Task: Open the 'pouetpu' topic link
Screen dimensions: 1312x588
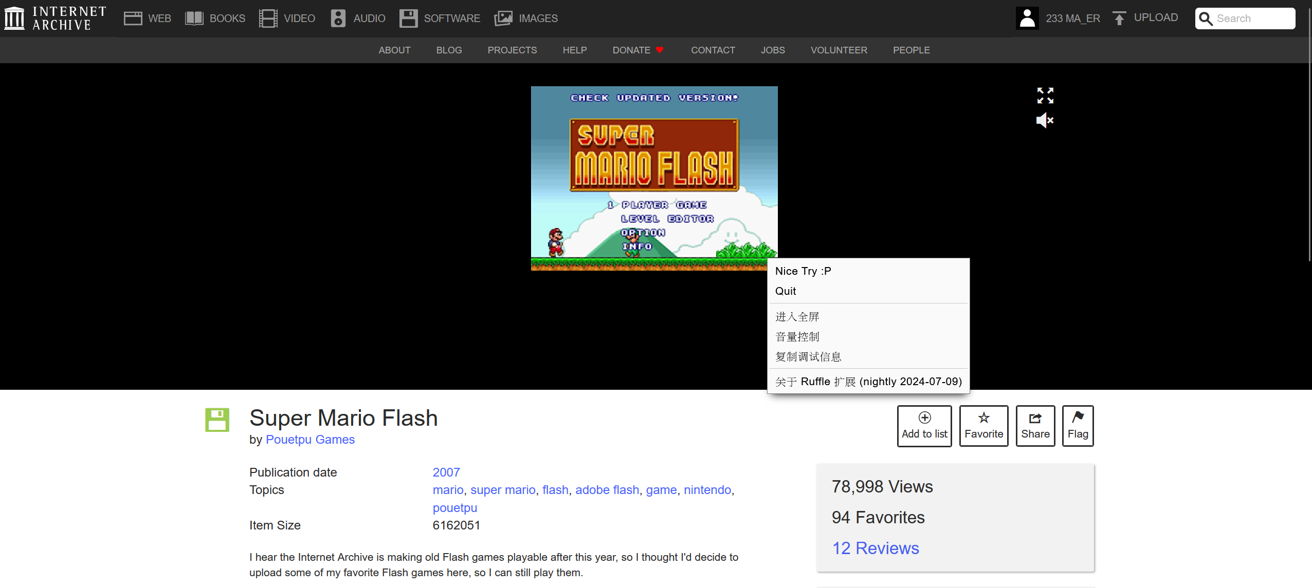Action: (x=455, y=508)
